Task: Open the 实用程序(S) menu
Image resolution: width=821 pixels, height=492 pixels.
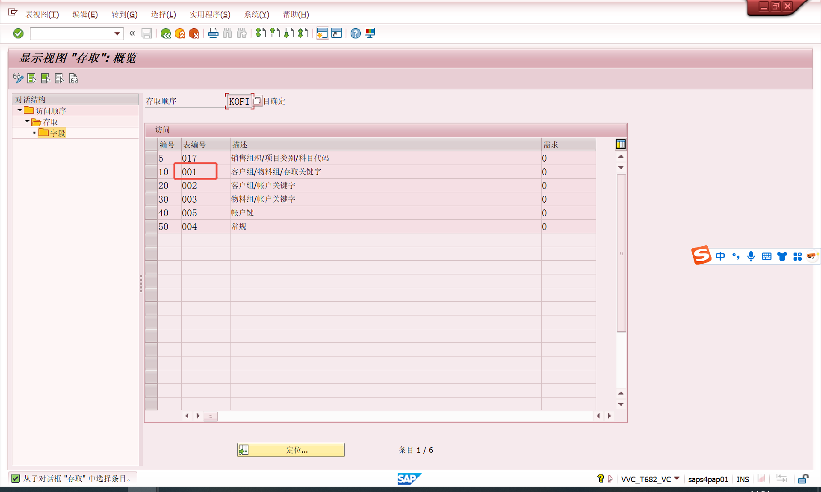Action: (x=210, y=15)
